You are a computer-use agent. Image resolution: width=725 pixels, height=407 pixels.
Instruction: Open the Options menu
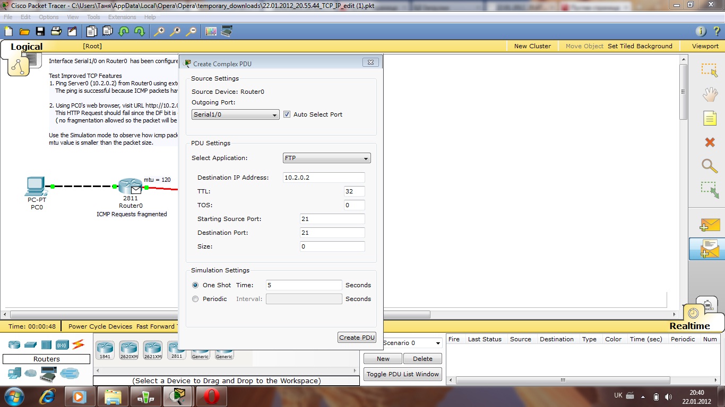[x=49, y=17]
